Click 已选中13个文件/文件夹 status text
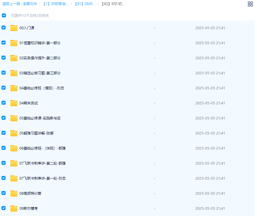 pyautogui.click(x=30, y=16)
